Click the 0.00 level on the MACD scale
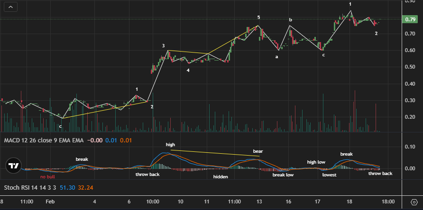The height and width of the screenshot is (210, 423). pos(410,168)
